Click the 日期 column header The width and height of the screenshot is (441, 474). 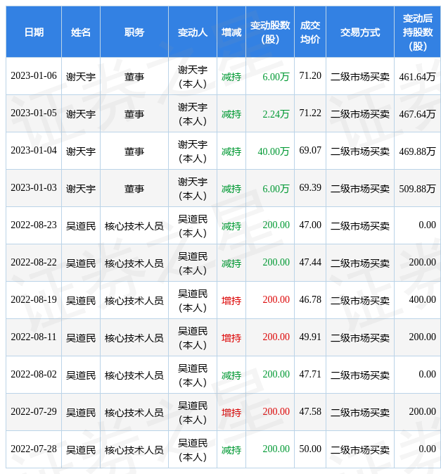[34, 32]
